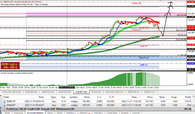195x114 pixels.
Task: Click the total profit 185.30 at right
Action: click(x=188, y=109)
